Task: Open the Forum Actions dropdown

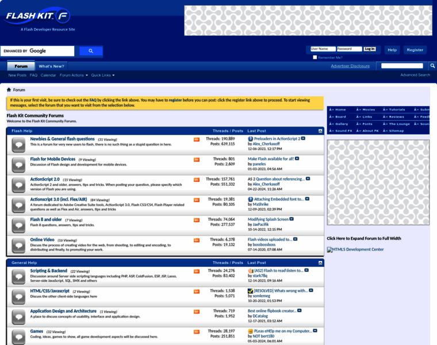Action: tap(74, 75)
